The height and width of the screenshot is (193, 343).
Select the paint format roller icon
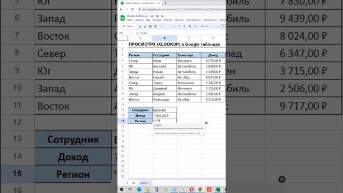[x=155, y=26]
